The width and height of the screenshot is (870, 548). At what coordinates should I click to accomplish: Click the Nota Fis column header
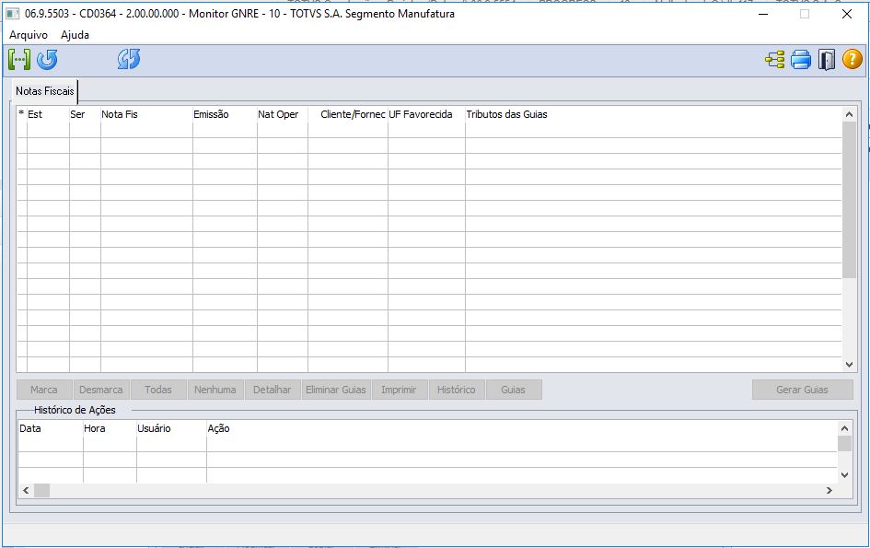(146, 114)
